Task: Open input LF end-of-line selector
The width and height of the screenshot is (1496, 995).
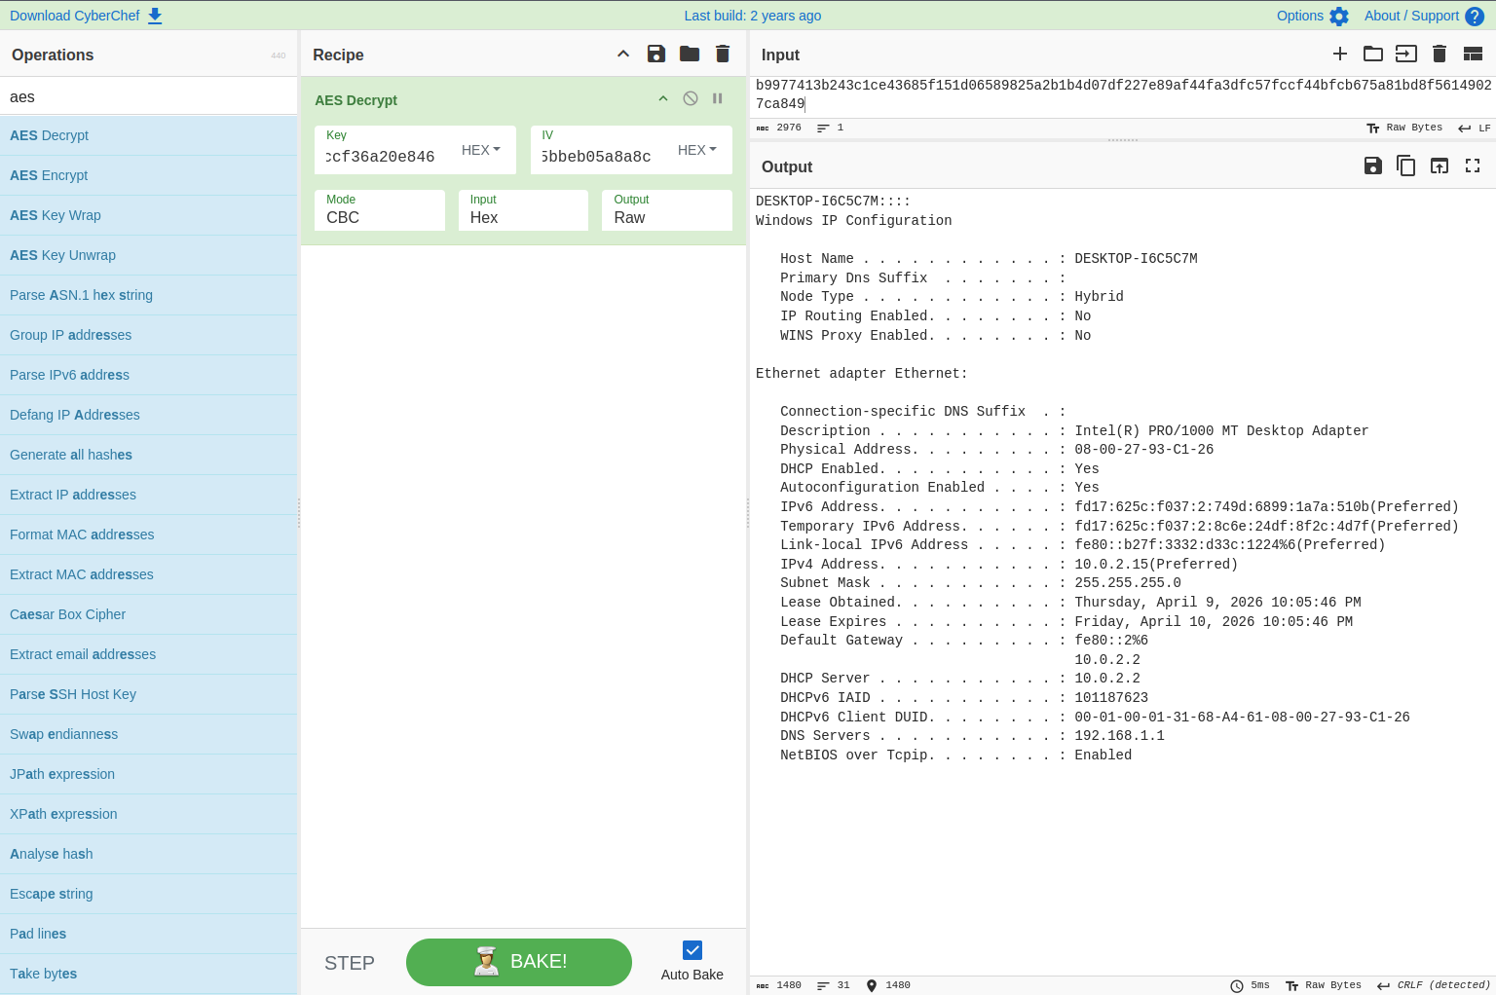Action: 1475,128
